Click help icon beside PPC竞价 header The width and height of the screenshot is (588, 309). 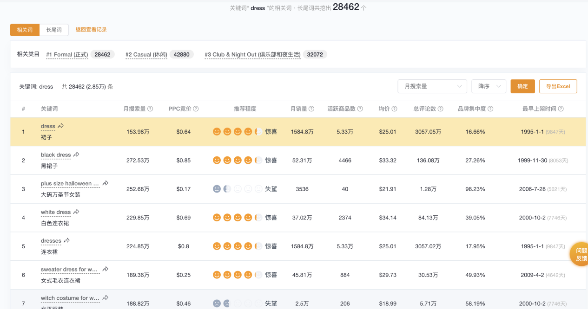(196, 109)
